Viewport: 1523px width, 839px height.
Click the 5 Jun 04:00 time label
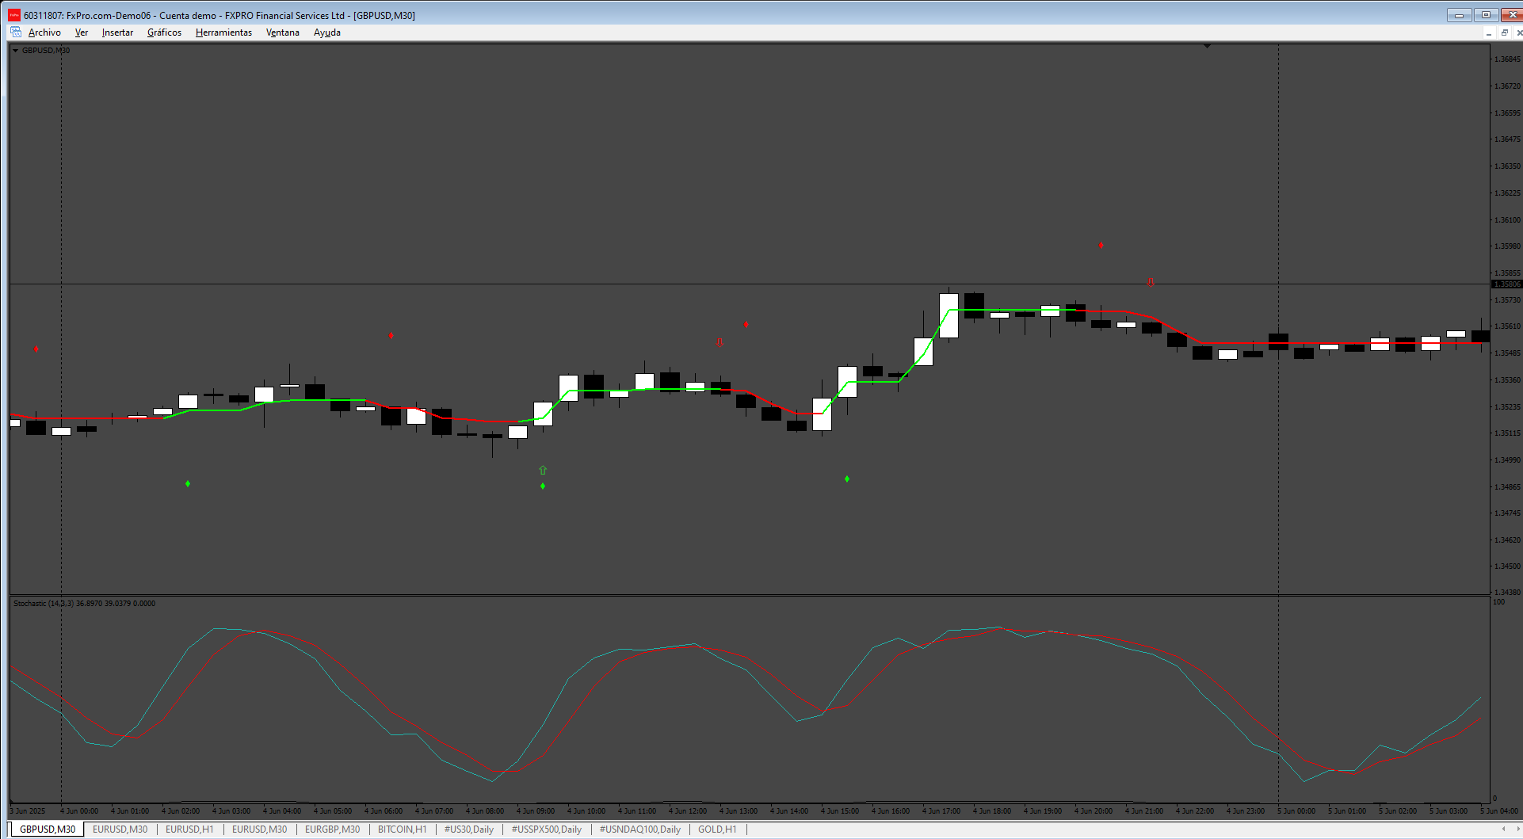click(x=1499, y=810)
